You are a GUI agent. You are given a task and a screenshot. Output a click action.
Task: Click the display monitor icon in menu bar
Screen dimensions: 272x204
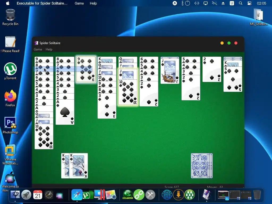206,3
